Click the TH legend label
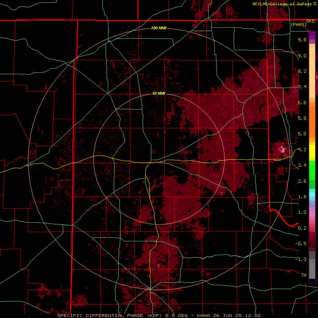The image size is (318, 318). tap(304, 275)
